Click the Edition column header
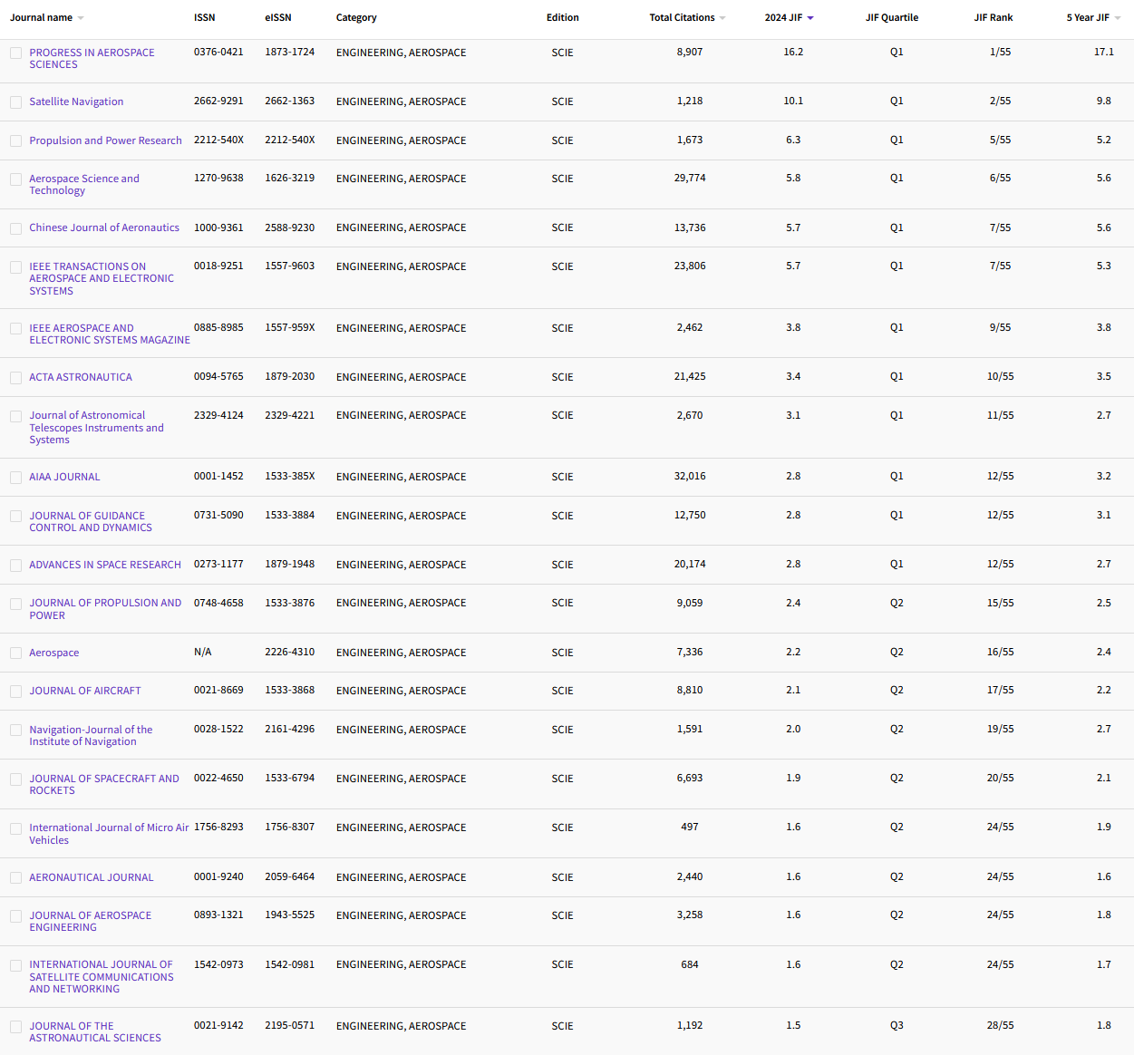The height and width of the screenshot is (1055, 1134). [x=562, y=17]
